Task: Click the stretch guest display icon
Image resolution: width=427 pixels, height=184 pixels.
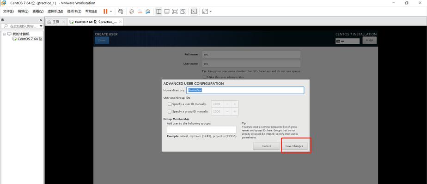Action: [205, 11]
